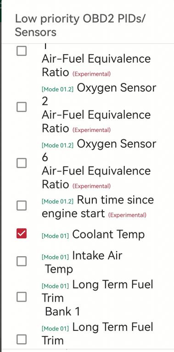The image size is (174, 352).
Task: Click the Run time since engine start text
Action: 98,207
